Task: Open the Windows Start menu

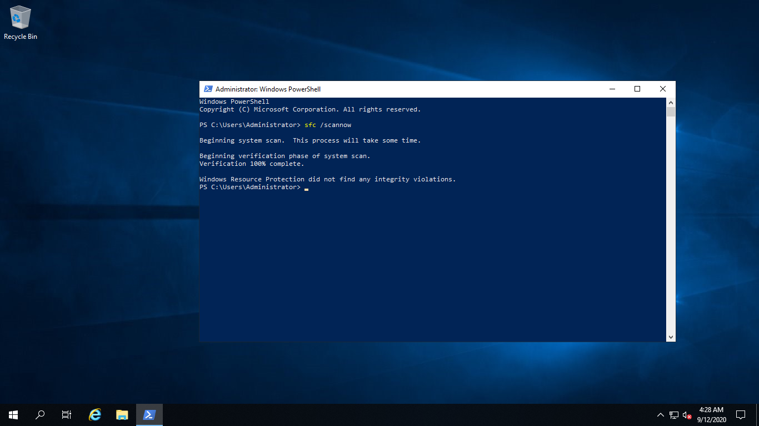Action: tap(13, 414)
